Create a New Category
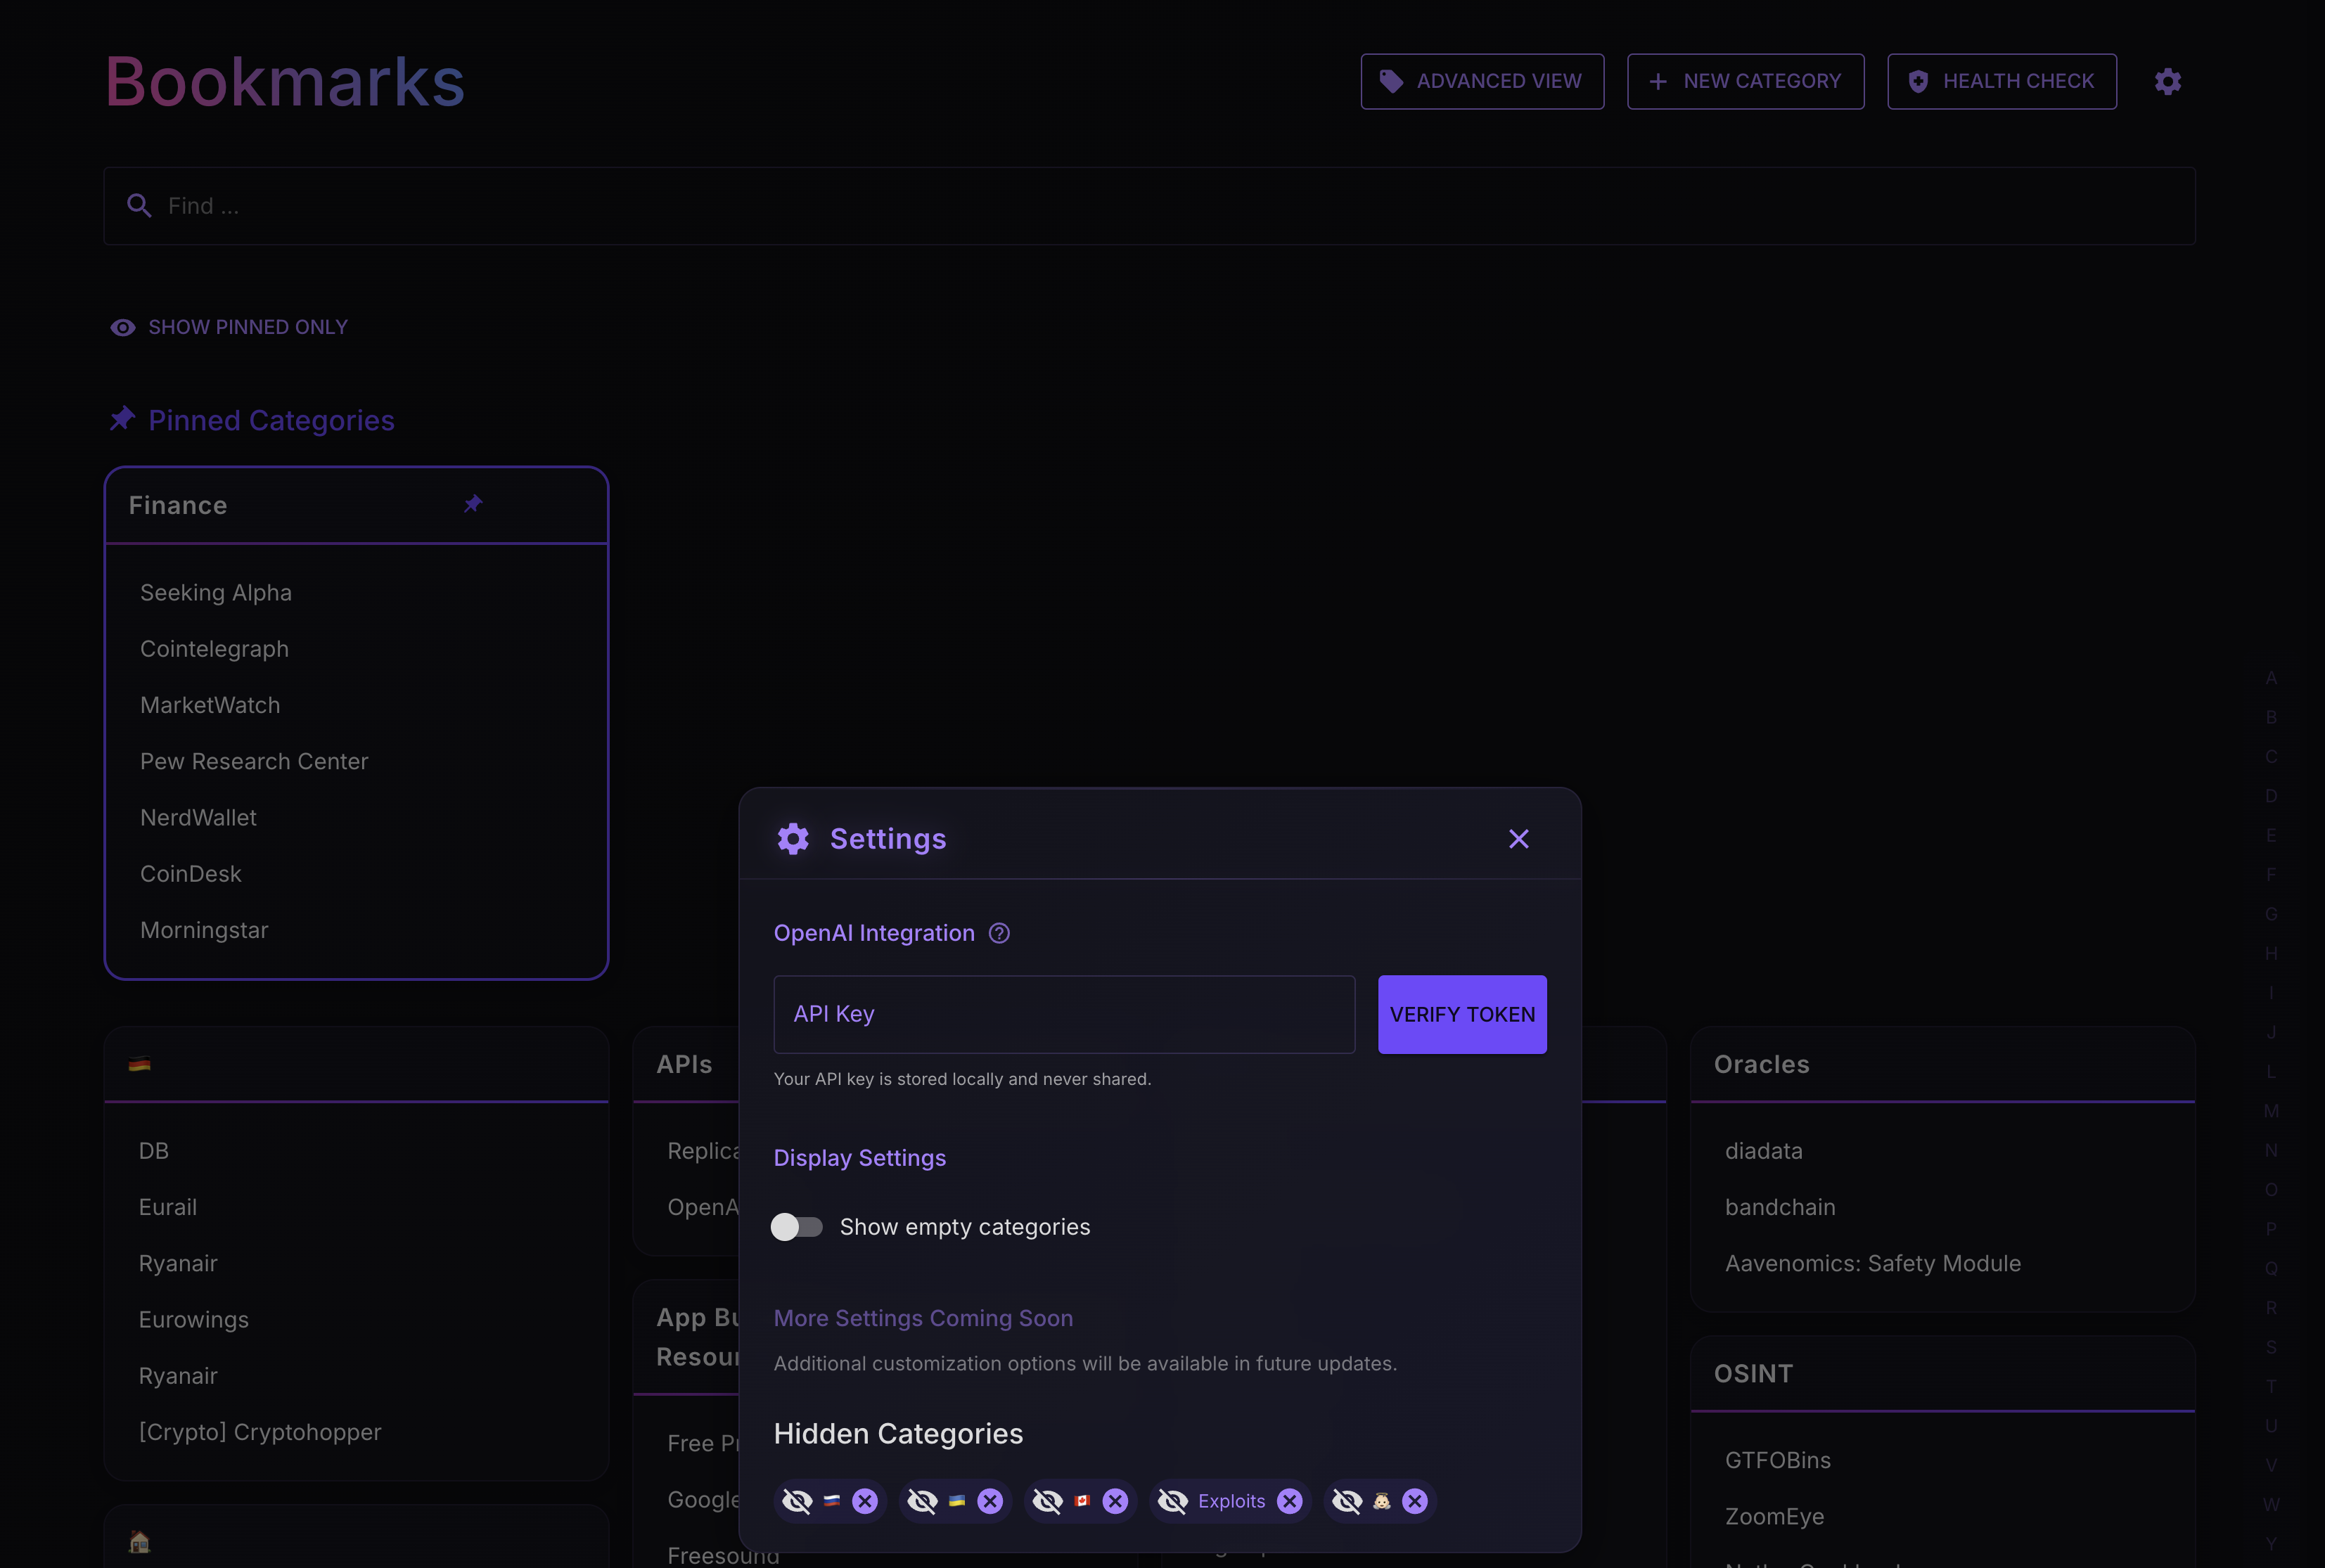The height and width of the screenshot is (1568, 2325). click(x=1745, y=81)
